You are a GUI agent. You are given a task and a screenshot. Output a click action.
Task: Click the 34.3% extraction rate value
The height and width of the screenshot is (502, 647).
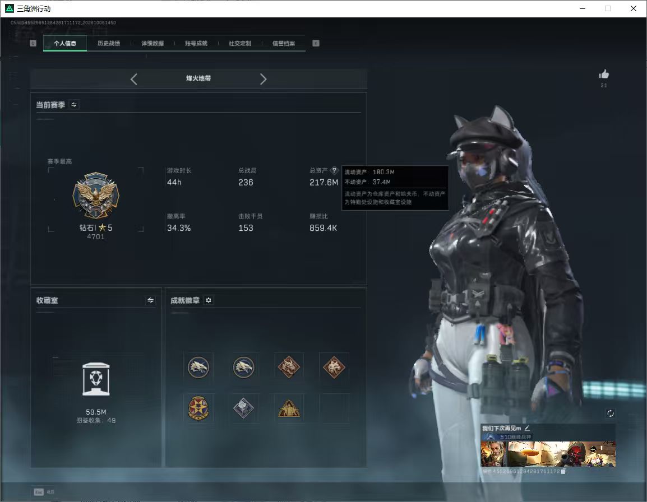pyautogui.click(x=179, y=228)
